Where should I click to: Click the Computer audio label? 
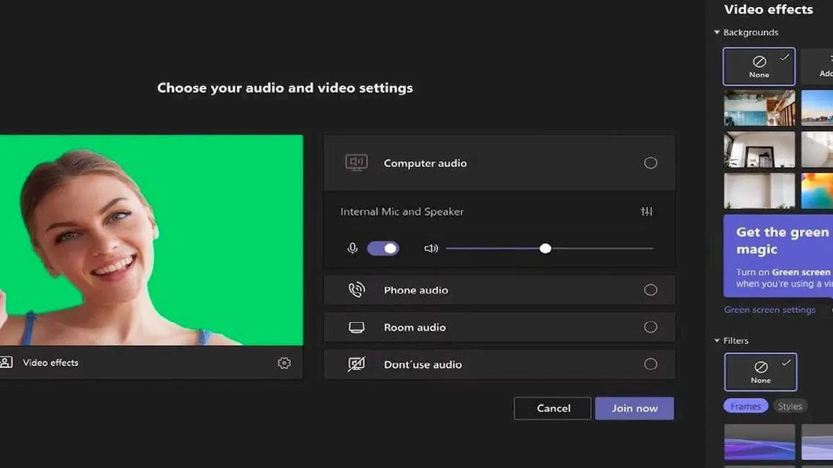coord(425,164)
